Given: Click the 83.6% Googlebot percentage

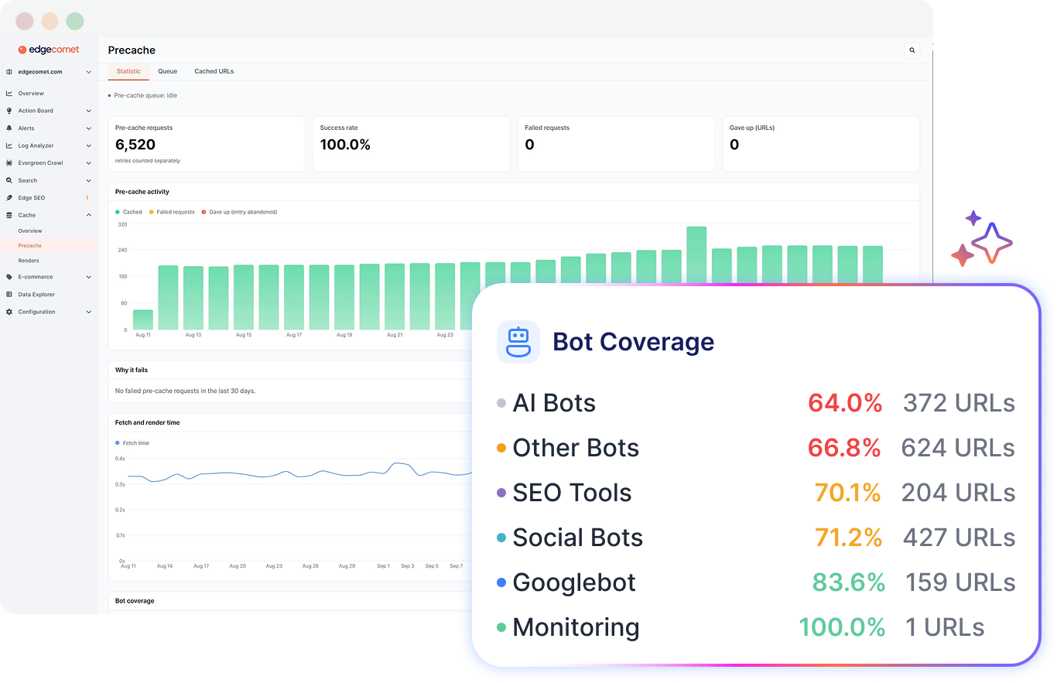Looking at the screenshot, I should [849, 582].
